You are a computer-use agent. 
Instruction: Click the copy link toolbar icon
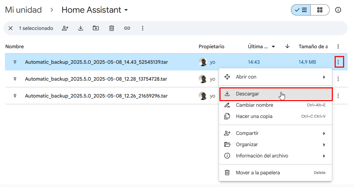(x=127, y=28)
